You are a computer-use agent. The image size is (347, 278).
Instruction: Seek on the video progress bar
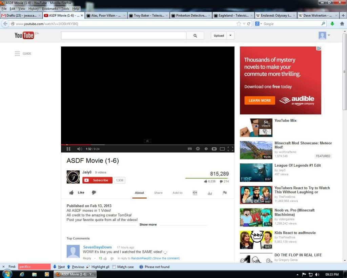click(148, 145)
